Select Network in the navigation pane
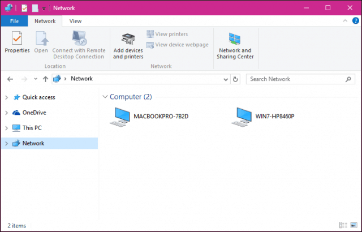This screenshot has width=362, height=232. point(33,143)
